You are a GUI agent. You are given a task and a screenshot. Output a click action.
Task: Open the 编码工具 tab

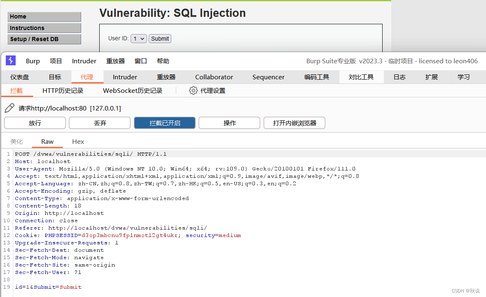pyautogui.click(x=316, y=77)
